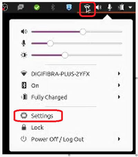Image resolution: width=138 pixels, height=157 pixels.
Task: Mute via the microphone slider icon
Action: point(23,43)
